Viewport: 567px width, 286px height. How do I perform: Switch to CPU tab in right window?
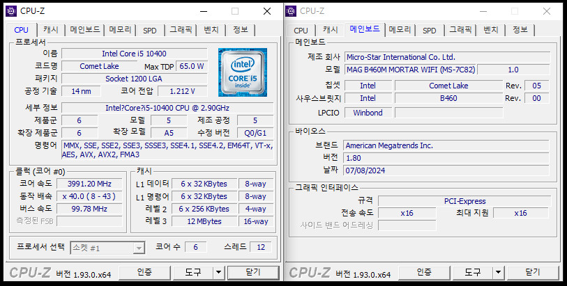point(301,31)
